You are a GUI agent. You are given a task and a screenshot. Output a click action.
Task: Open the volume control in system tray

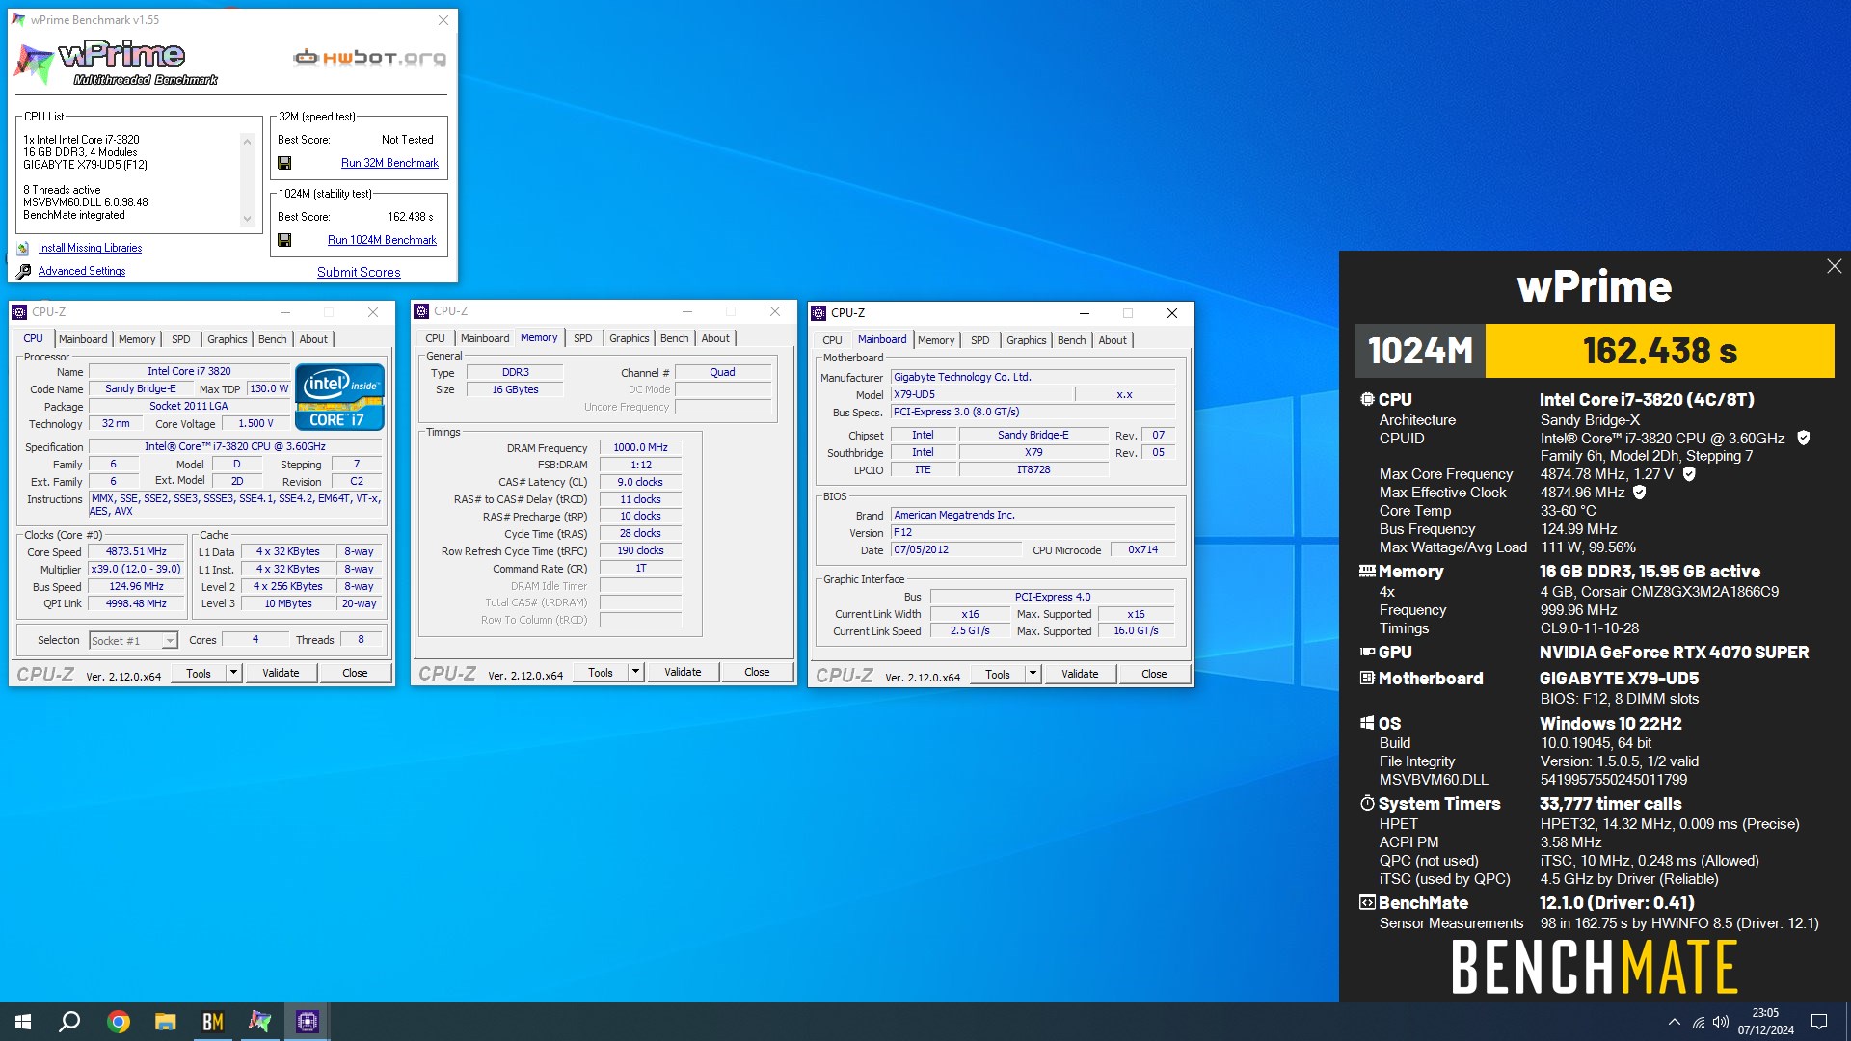click(1722, 1022)
